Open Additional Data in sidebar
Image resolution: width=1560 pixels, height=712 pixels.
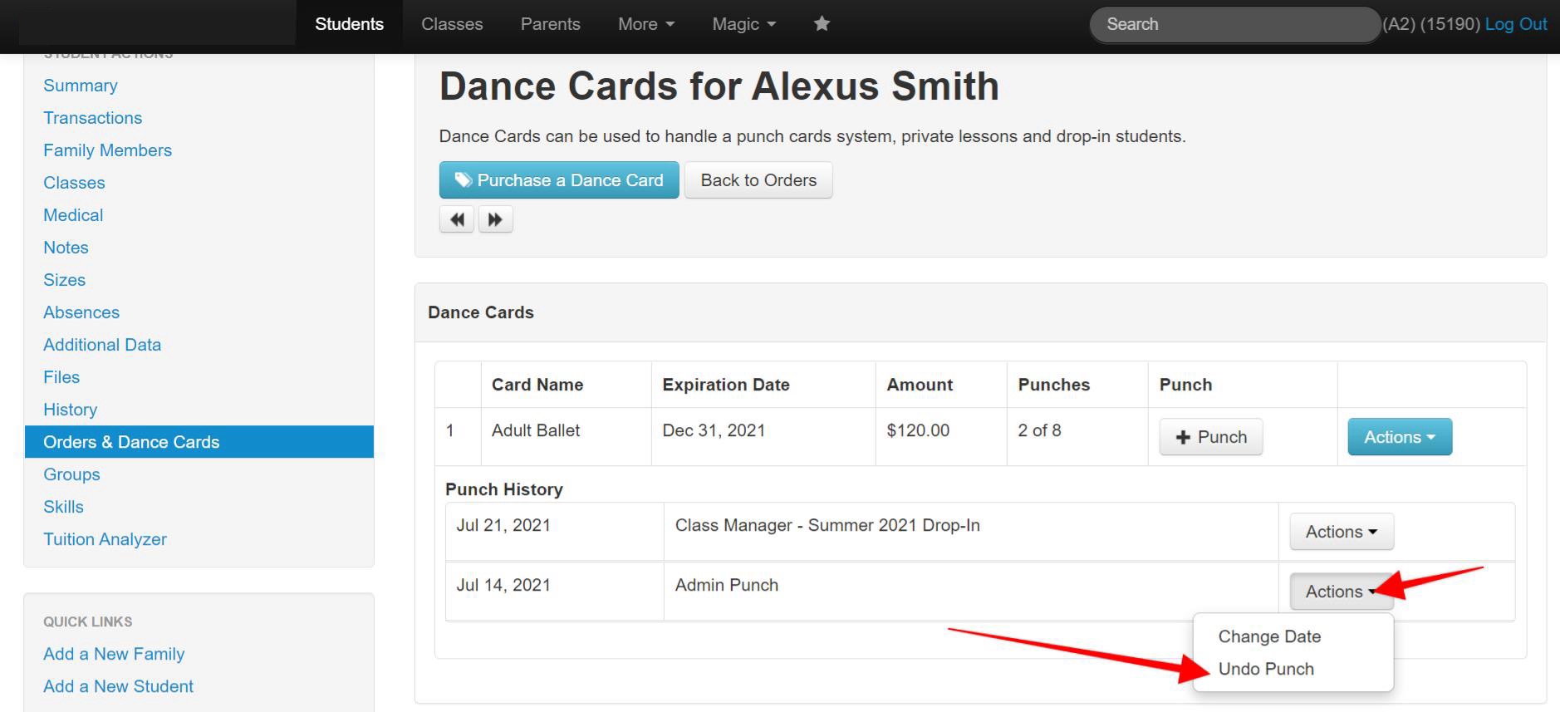point(102,345)
